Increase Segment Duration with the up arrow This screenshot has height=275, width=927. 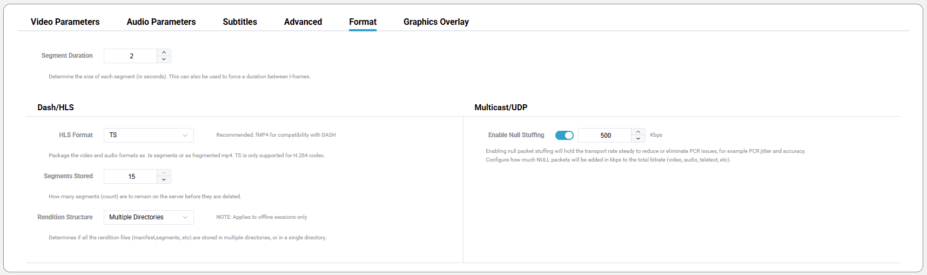point(164,52)
